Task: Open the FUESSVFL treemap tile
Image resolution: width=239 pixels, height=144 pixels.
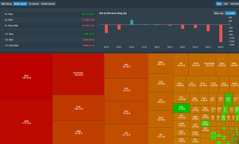Action: (x=78, y=74)
